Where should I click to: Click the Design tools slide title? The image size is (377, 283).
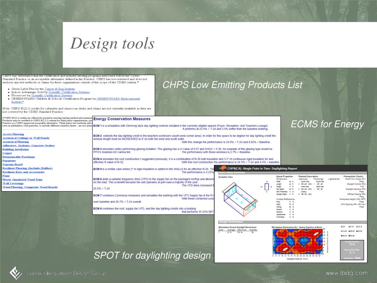coord(112,43)
